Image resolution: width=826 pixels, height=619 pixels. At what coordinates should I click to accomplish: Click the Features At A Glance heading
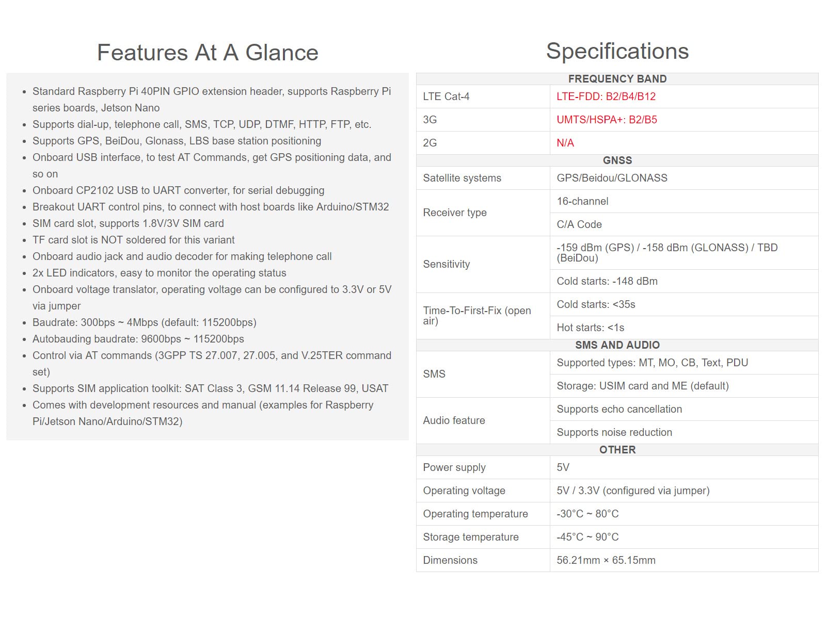tap(208, 53)
